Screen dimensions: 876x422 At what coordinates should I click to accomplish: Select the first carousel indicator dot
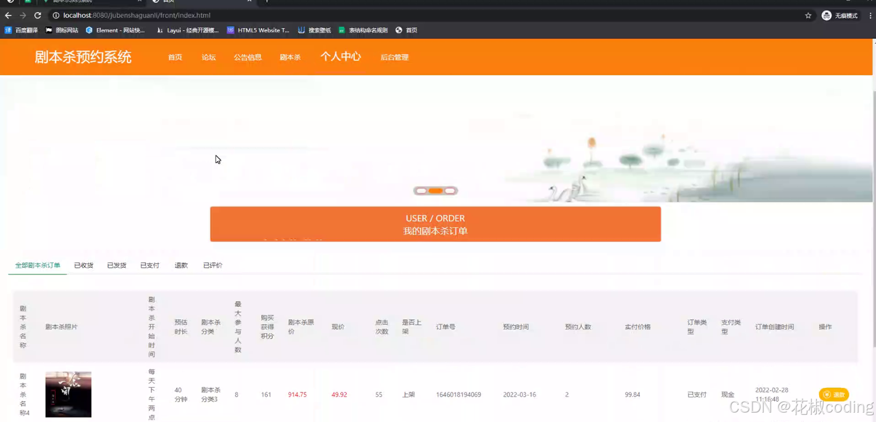pyautogui.click(x=421, y=191)
